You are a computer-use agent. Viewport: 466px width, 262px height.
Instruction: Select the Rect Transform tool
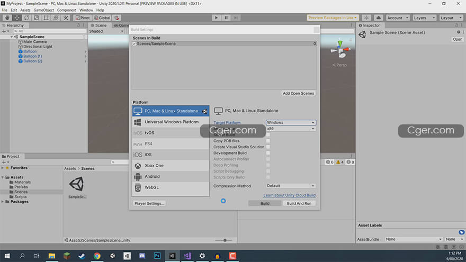(x=46, y=18)
